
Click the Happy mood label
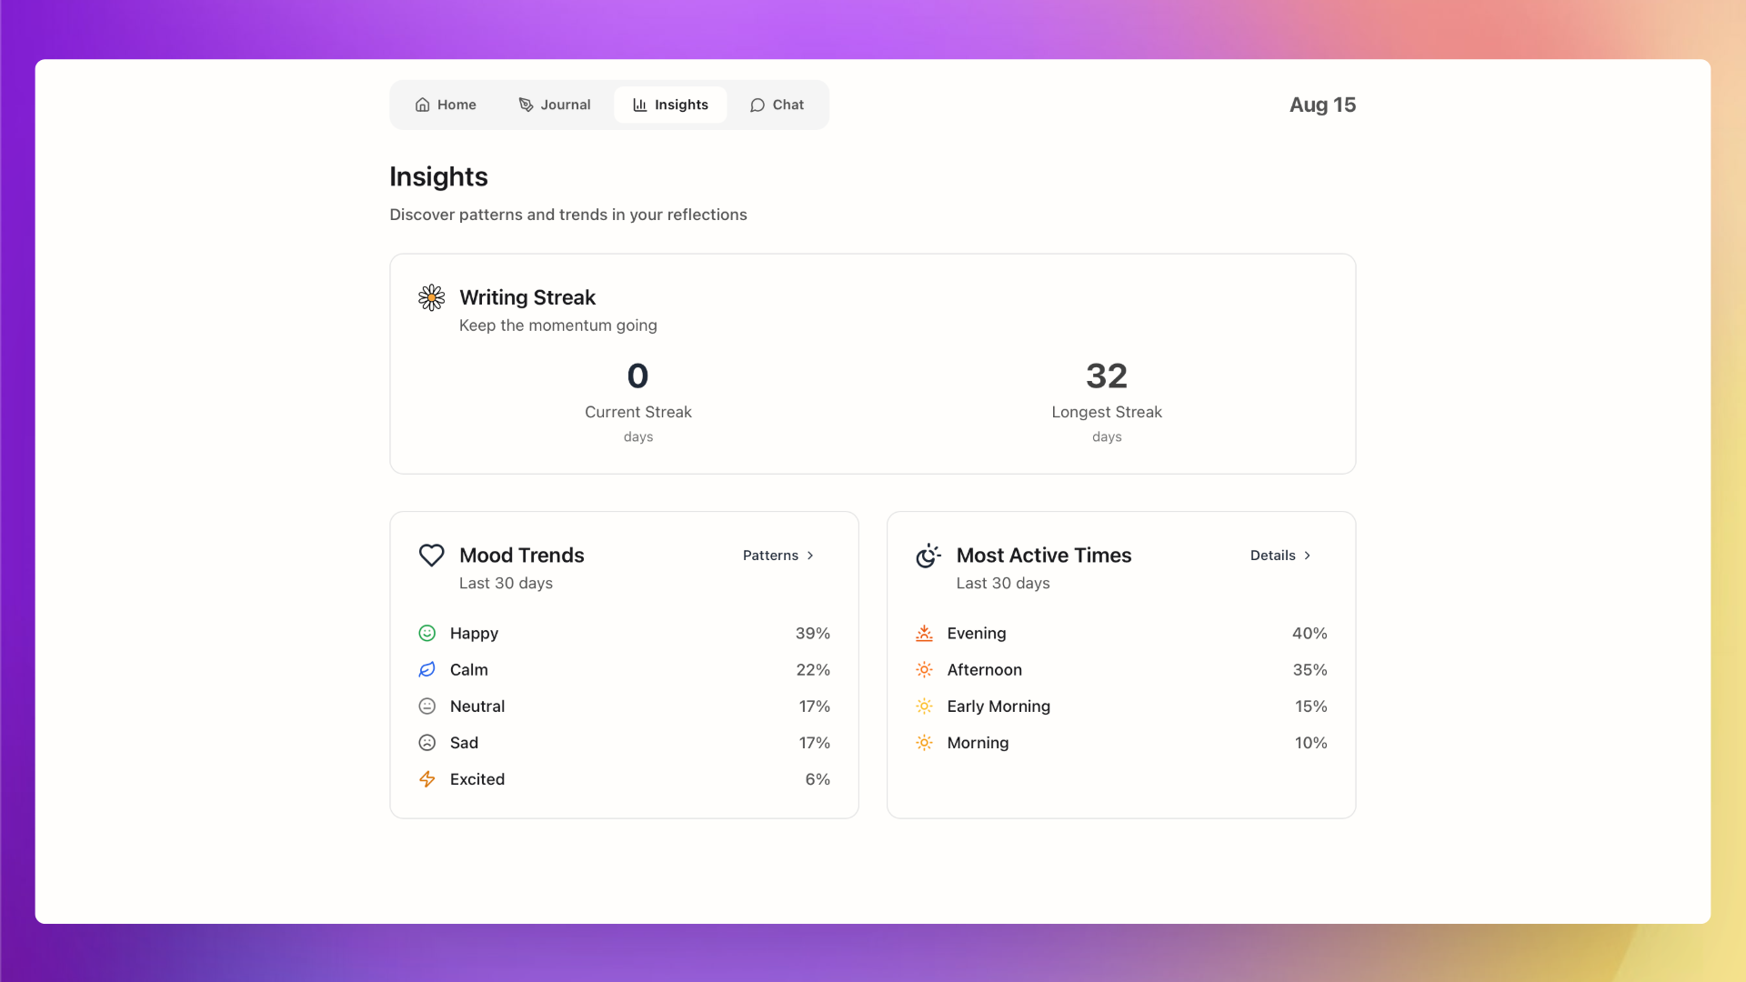point(474,633)
